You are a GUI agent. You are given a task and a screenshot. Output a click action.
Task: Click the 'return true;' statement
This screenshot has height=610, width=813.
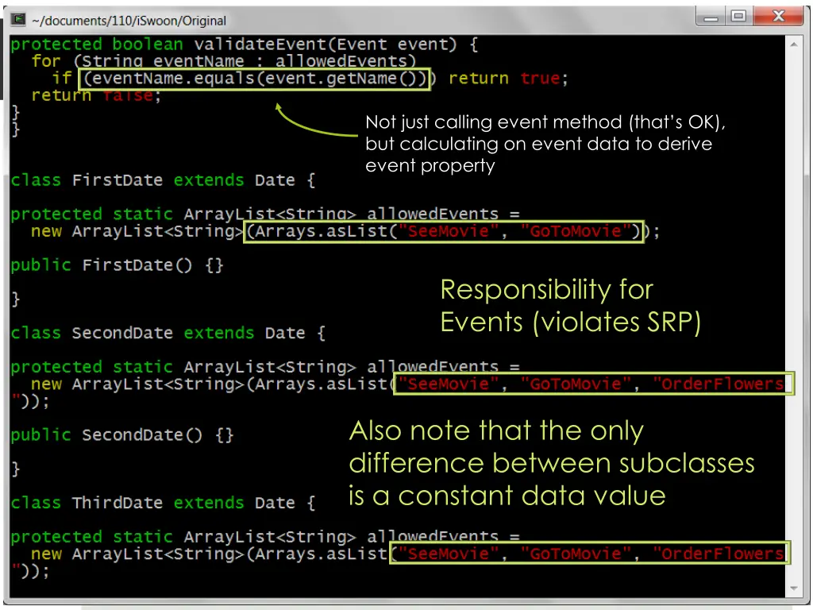[x=508, y=79]
